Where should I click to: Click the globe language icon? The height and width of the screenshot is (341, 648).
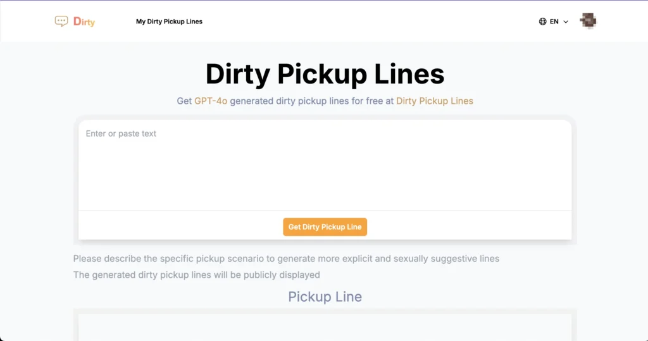coord(542,22)
